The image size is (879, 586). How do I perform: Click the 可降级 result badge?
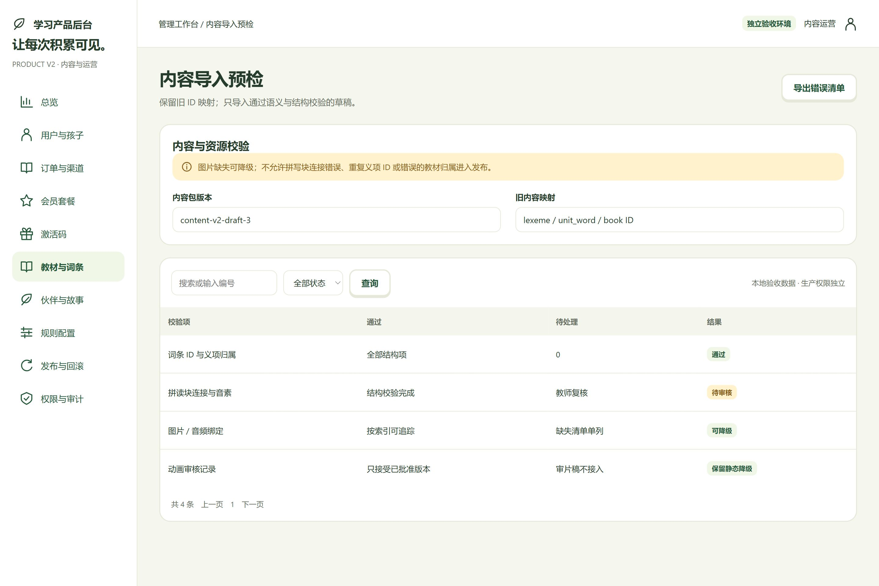(x=721, y=431)
